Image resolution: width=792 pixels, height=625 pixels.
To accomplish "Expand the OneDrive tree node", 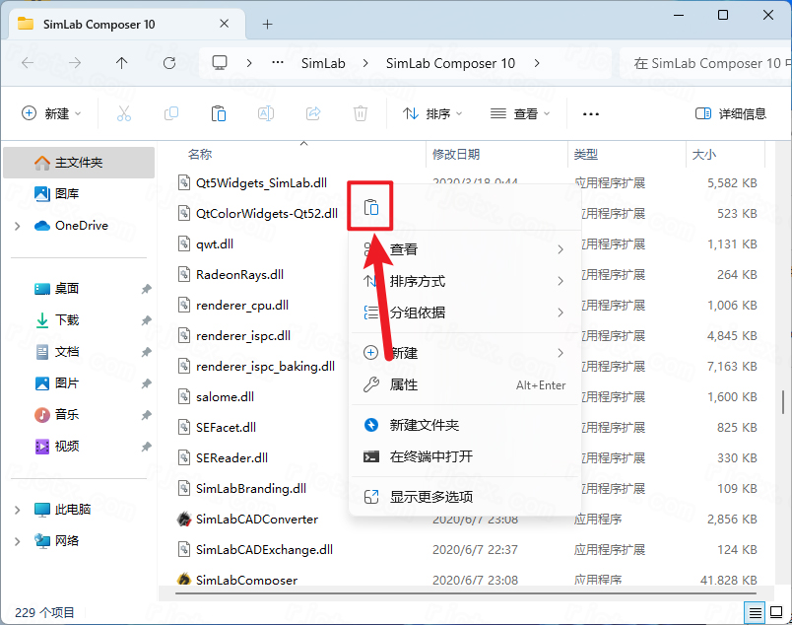I will pyautogui.click(x=17, y=226).
